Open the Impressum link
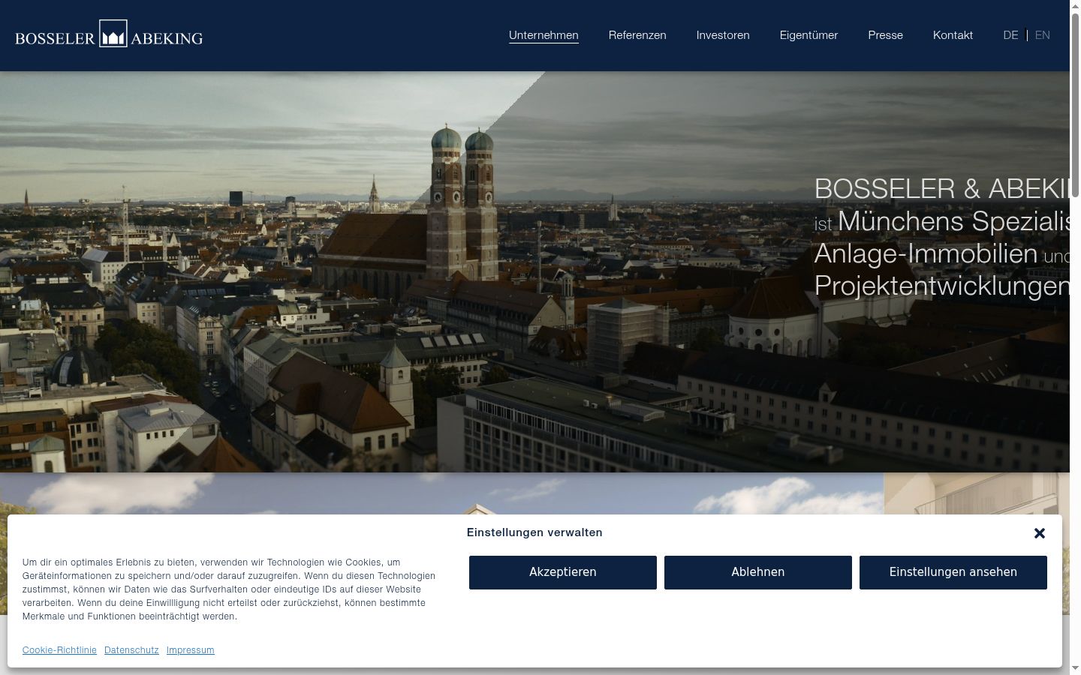The image size is (1081, 675). tap(191, 650)
